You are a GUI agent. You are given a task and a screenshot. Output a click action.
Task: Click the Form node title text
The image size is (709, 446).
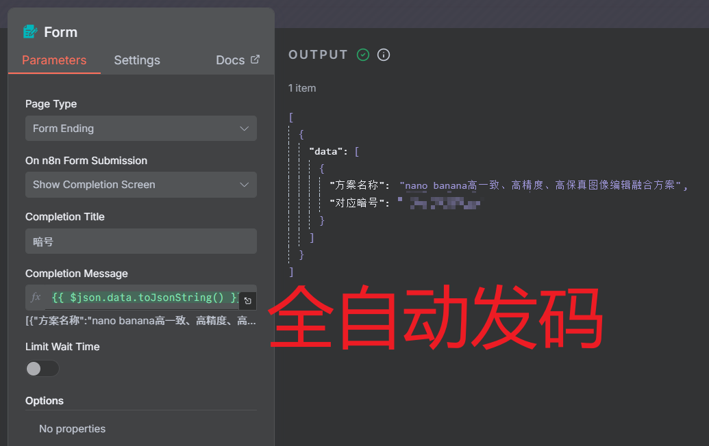click(x=60, y=32)
